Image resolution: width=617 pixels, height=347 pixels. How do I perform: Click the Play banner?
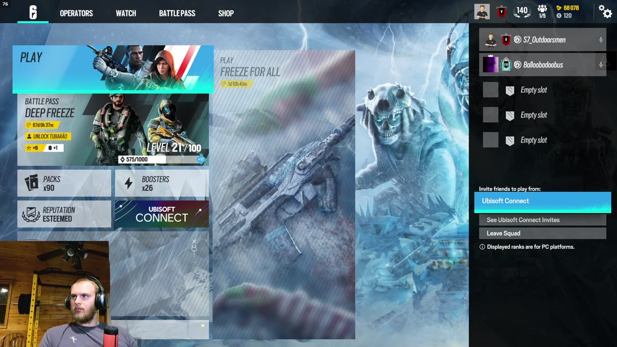pos(113,69)
